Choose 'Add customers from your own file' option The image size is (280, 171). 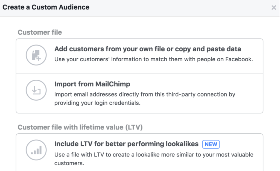[x=148, y=49]
